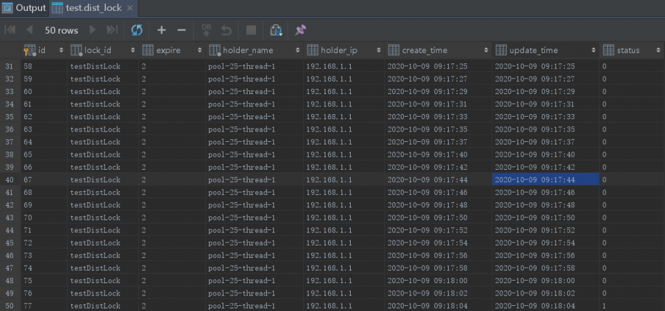
Task: Add a new row with plus icon
Action: click(161, 30)
